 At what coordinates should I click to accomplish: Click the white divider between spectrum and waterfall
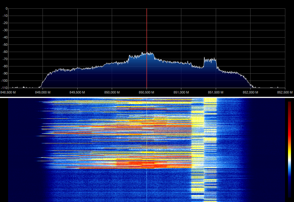pos(147,97)
